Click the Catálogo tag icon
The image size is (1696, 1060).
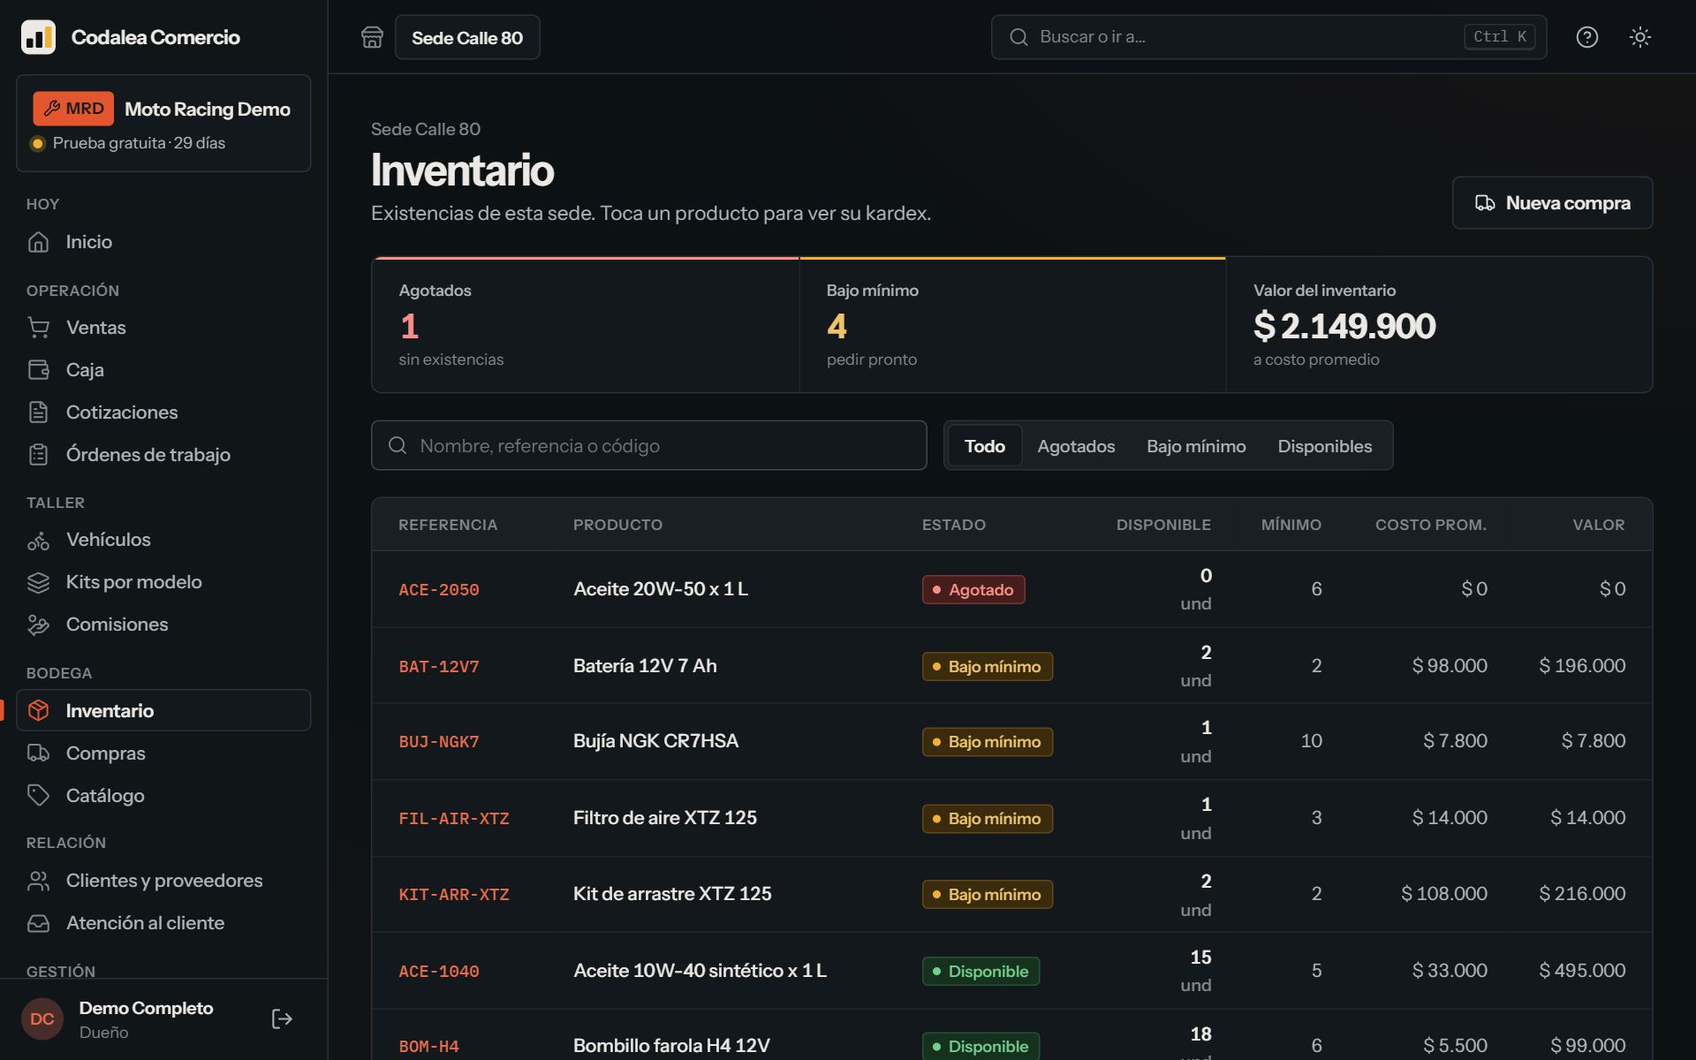click(38, 796)
